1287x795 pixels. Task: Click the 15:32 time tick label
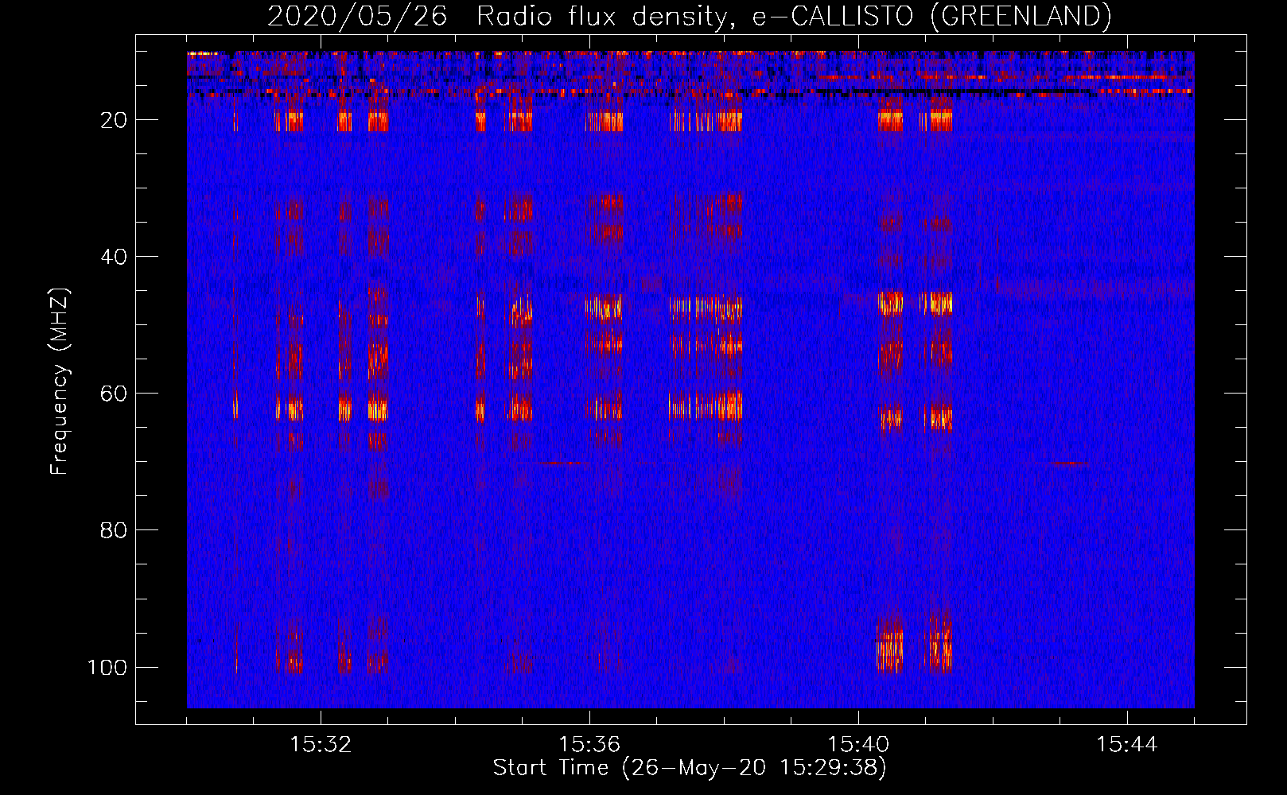[321, 744]
